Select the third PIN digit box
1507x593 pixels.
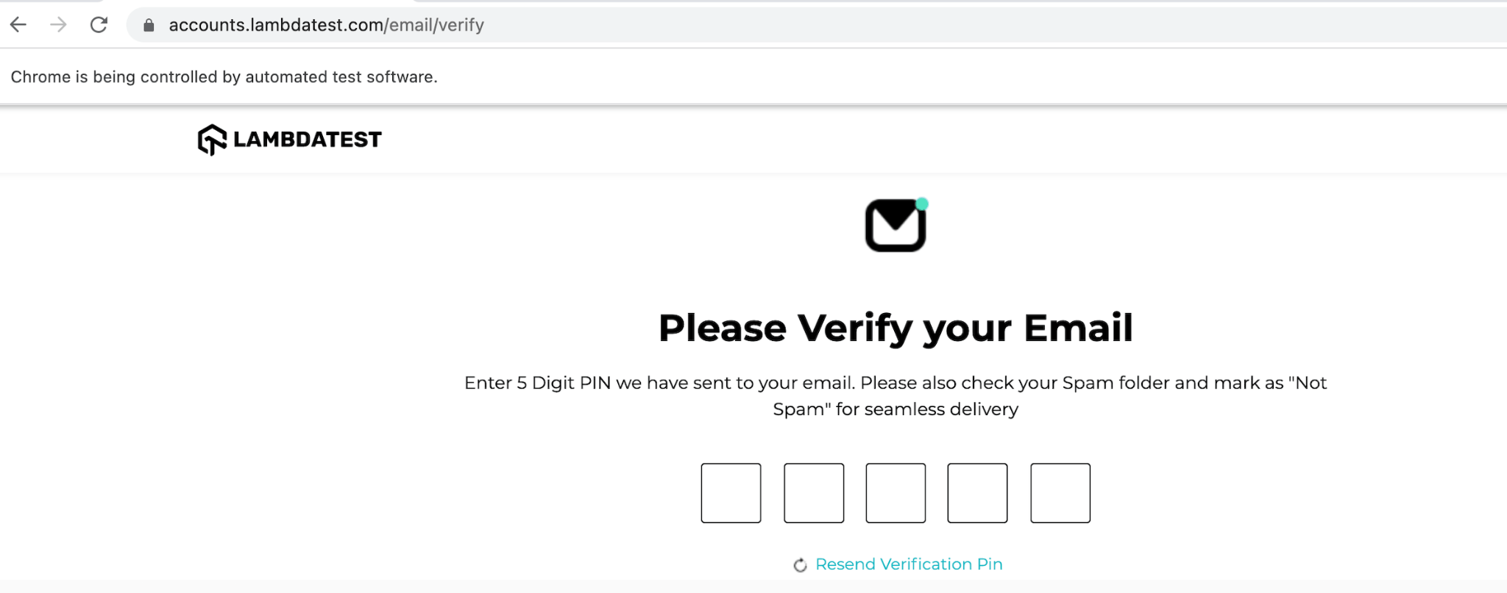coord(896,493)
